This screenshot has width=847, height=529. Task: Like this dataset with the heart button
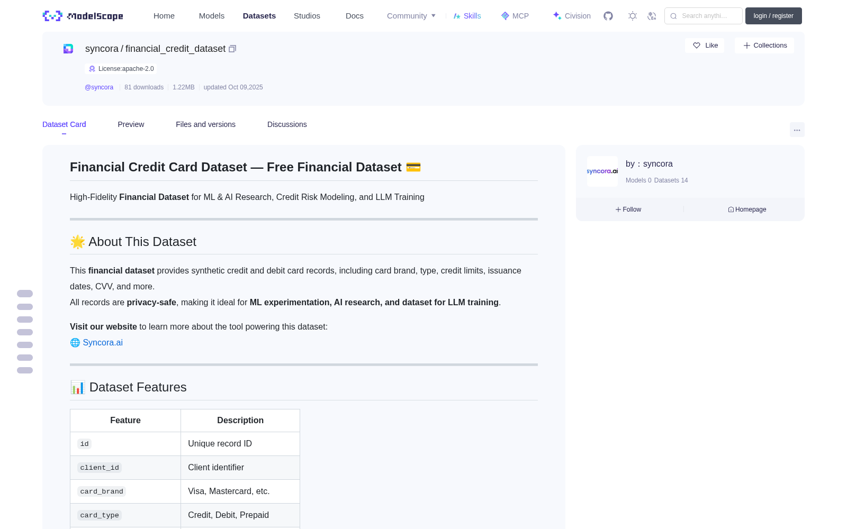tap(705, 45)
